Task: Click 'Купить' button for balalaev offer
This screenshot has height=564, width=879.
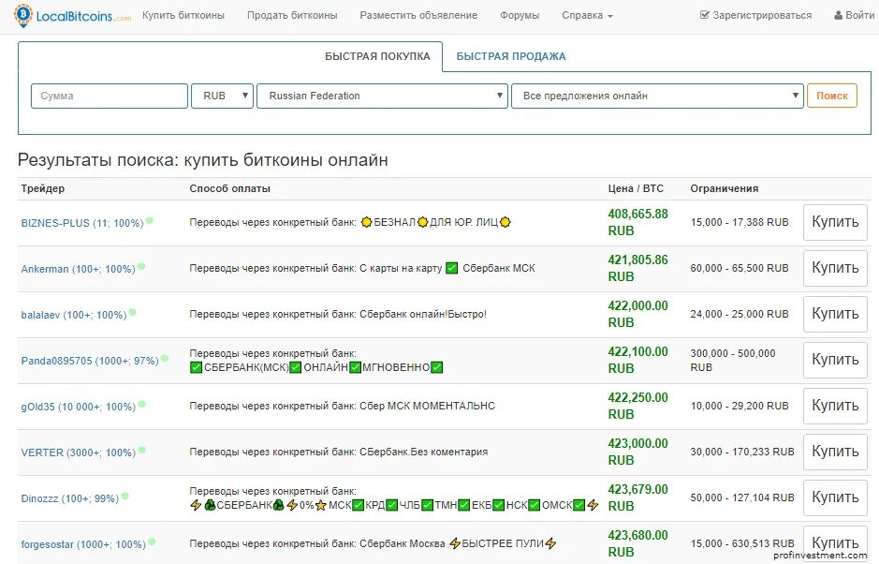Action: [x=835, y=314]
